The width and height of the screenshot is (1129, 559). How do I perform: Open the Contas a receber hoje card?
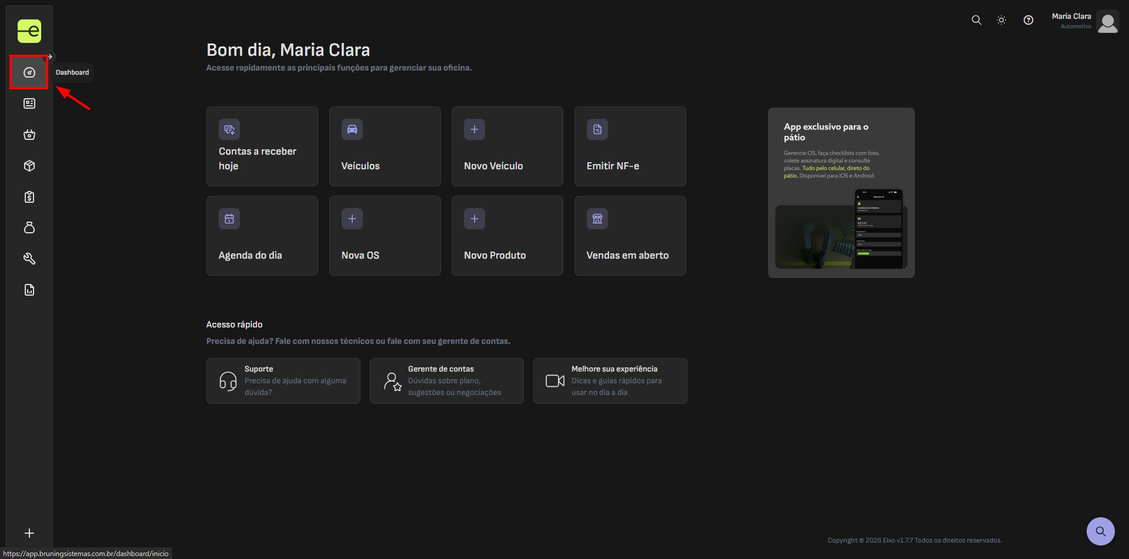(262, 146)
